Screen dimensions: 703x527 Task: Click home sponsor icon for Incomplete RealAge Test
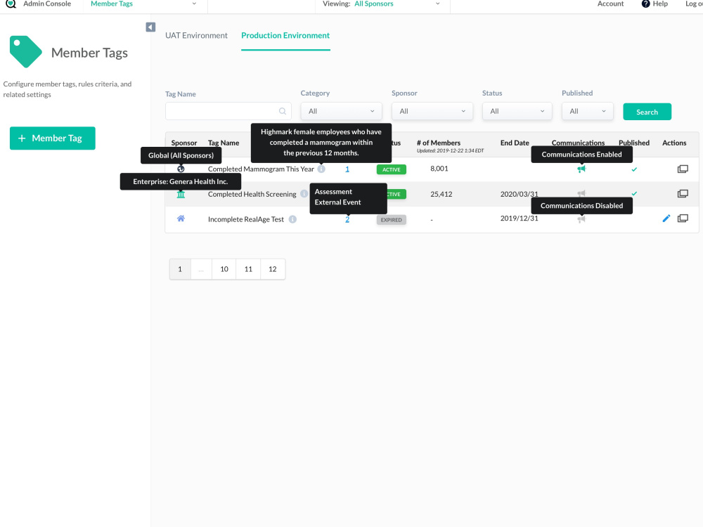[181, 219]
